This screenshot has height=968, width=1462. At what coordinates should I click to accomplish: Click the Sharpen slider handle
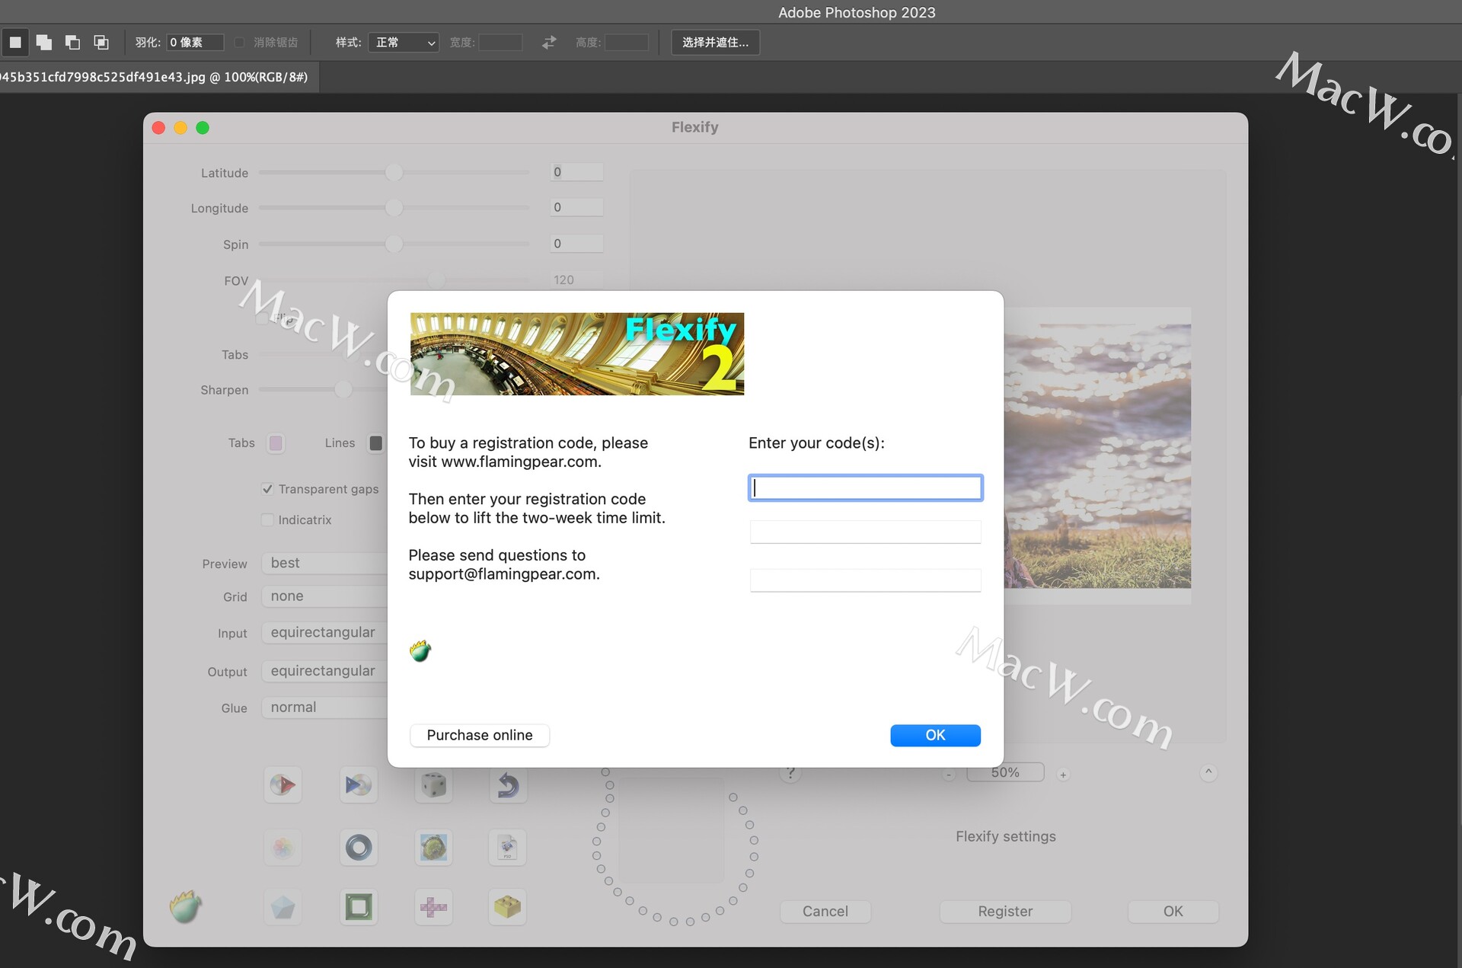click(x=343, y=389)
